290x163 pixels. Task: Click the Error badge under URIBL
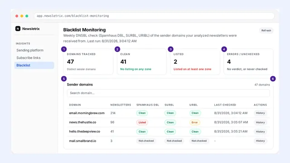(194, 122)
